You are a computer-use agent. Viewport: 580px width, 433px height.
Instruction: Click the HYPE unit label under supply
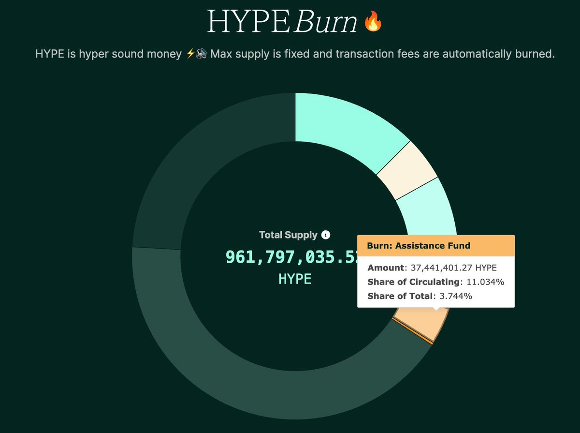coord(295,279)
